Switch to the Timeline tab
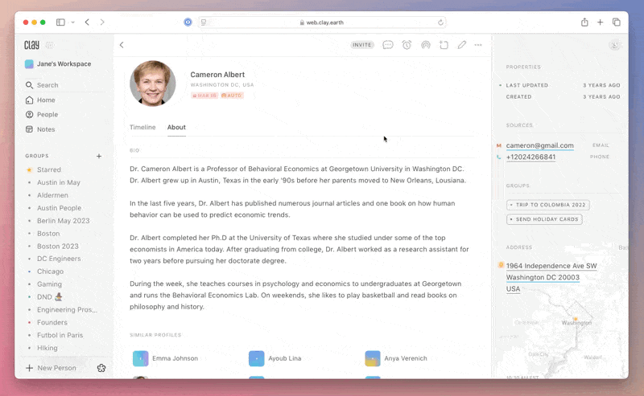The image size is (644, 396). pyautogui.click(x=142, y=127)
